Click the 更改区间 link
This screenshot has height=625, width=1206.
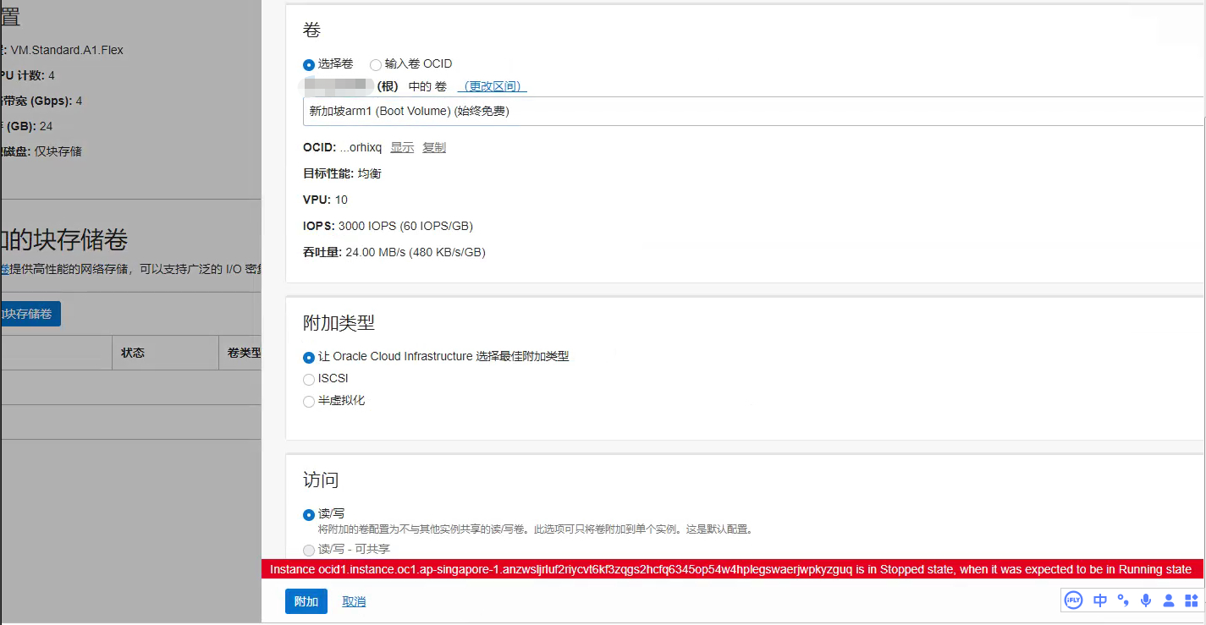pyautogui.click(x=493, y=86)
